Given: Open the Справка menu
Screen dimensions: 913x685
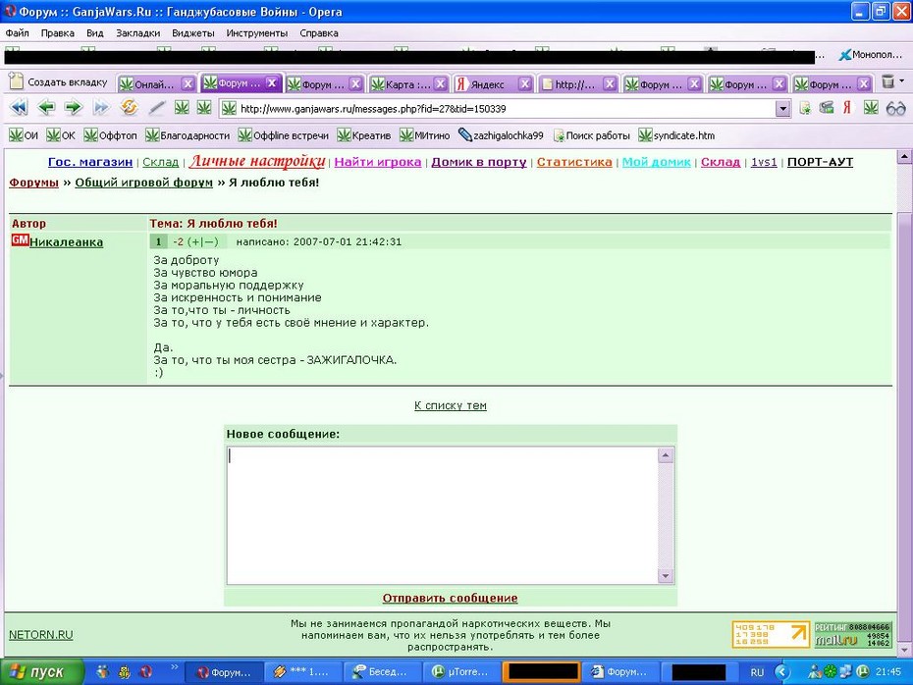Looking at the screenshot, I should coord(319,33).
